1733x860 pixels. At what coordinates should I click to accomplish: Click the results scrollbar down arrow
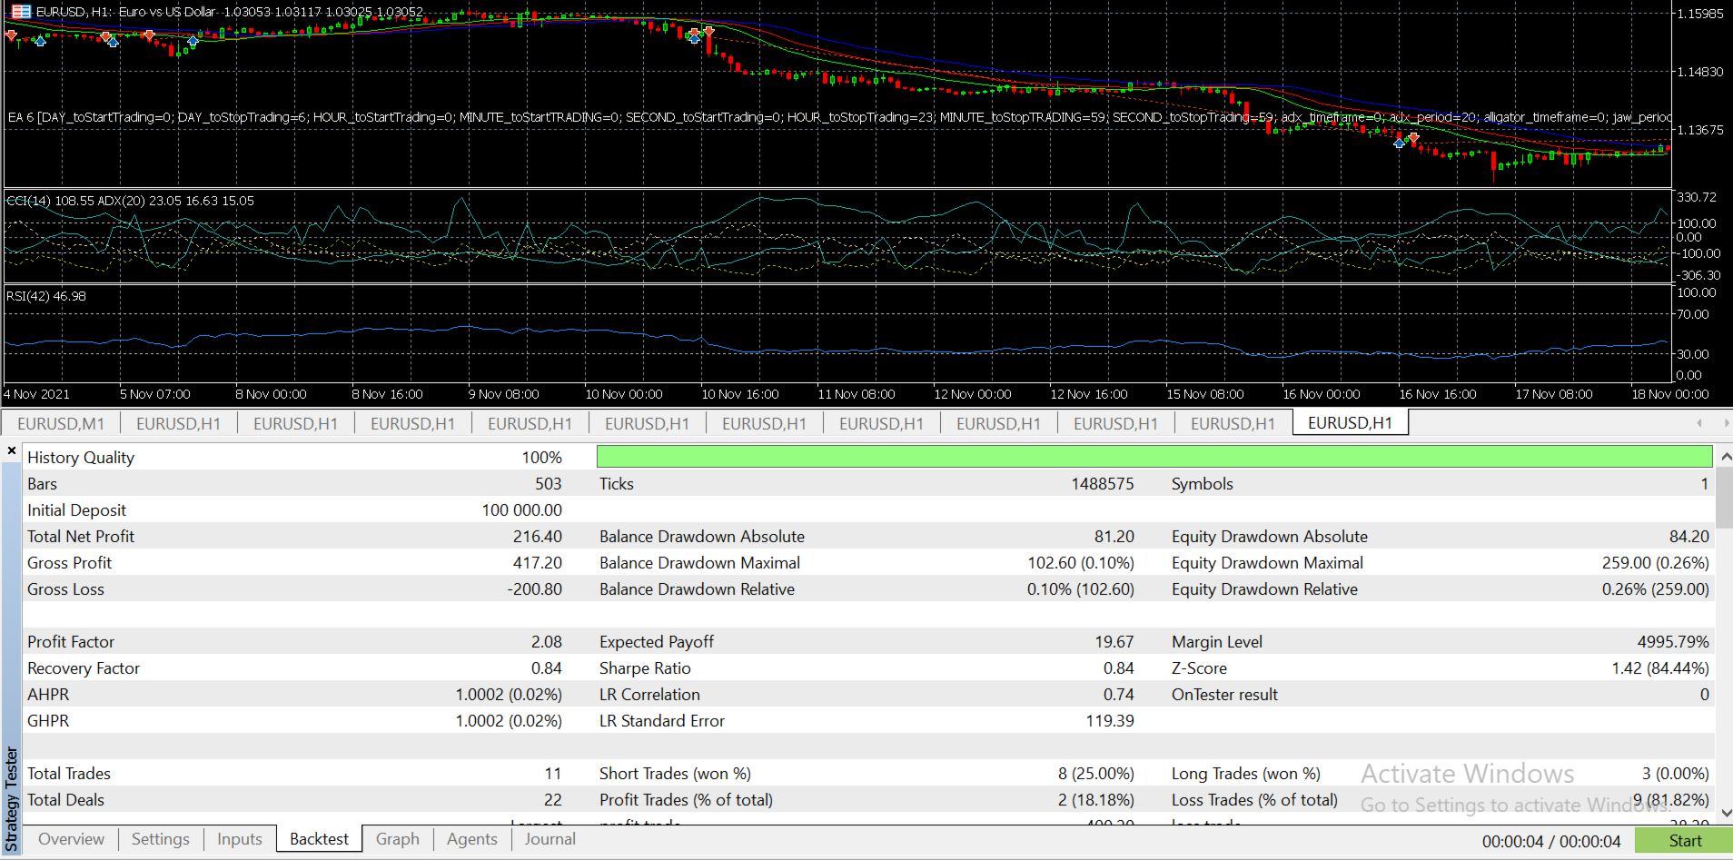[1725, 813]
